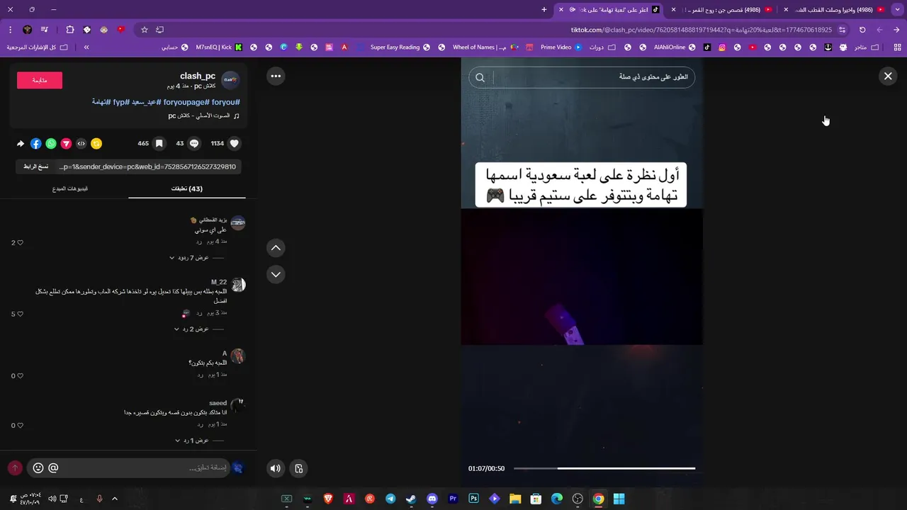Viewport: 907px width, 510px height.
Task: Click the embed code icon
Action: [x=81, y=143]
